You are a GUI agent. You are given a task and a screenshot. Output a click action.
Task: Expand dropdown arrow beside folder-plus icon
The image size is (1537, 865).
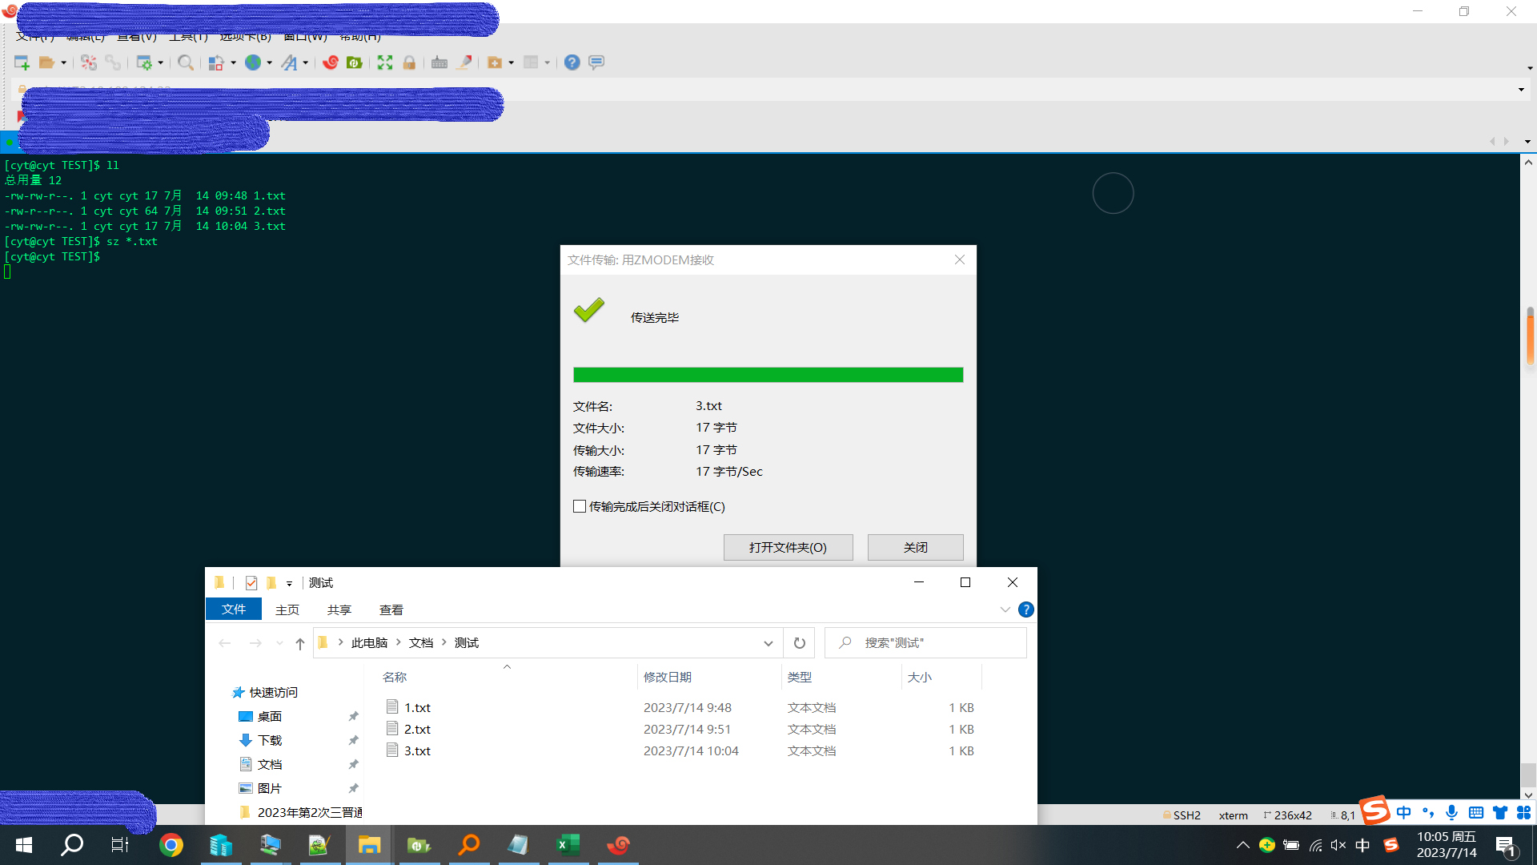pyautogui.click(x=512, y=62)
